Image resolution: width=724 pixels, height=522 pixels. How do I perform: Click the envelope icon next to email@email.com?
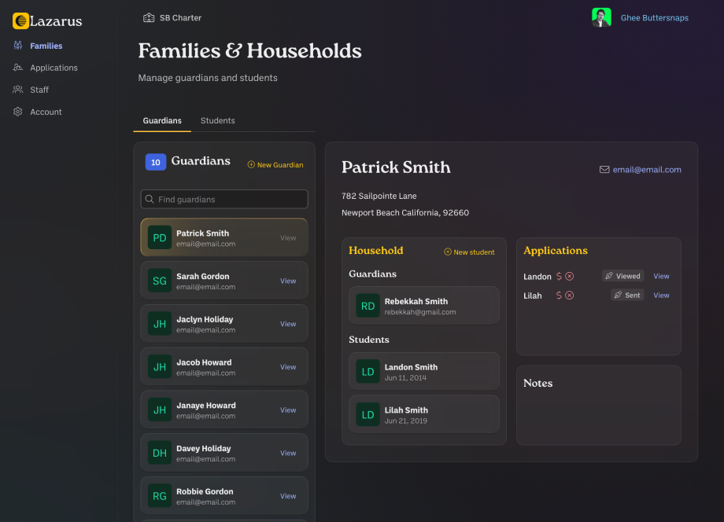tap(604, 169)
